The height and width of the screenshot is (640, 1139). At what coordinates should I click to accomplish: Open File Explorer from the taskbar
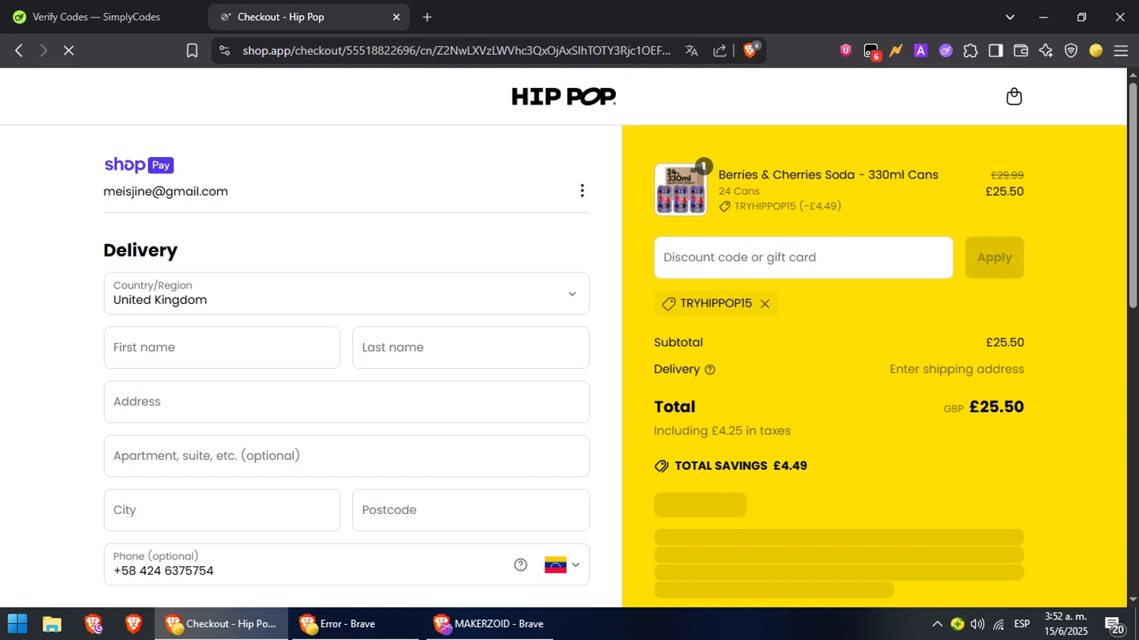click(52, 624)
